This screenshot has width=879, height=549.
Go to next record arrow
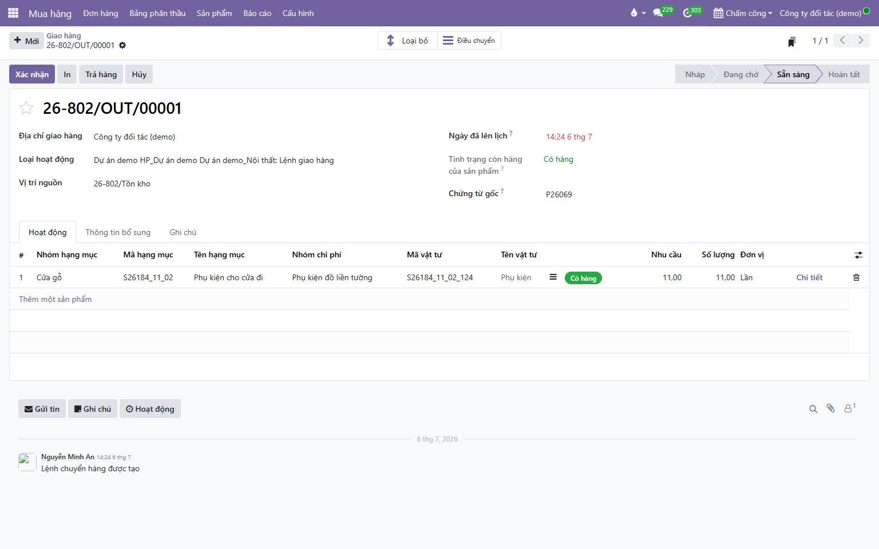pyautogui.click(x=861, y=41)
